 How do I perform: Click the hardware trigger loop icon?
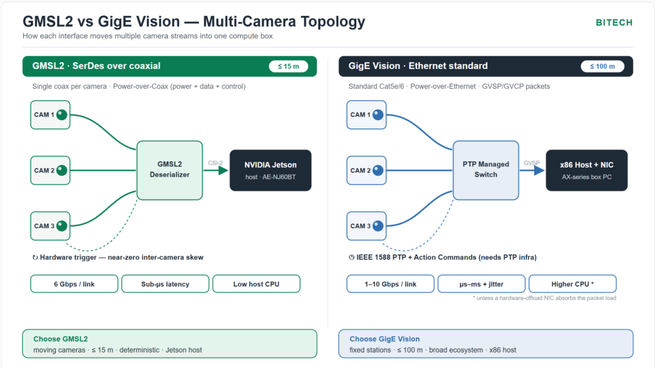(35, 257)
